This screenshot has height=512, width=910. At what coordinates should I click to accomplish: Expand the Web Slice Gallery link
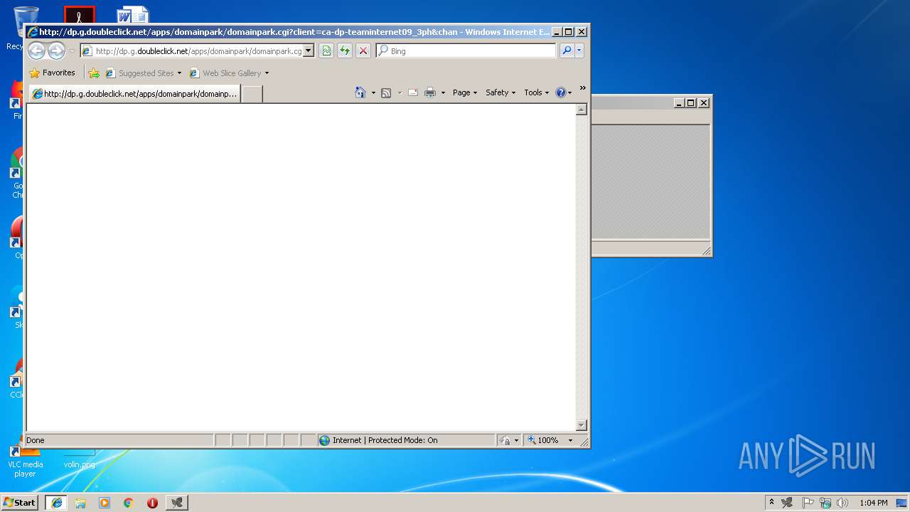tap(229, 73)
